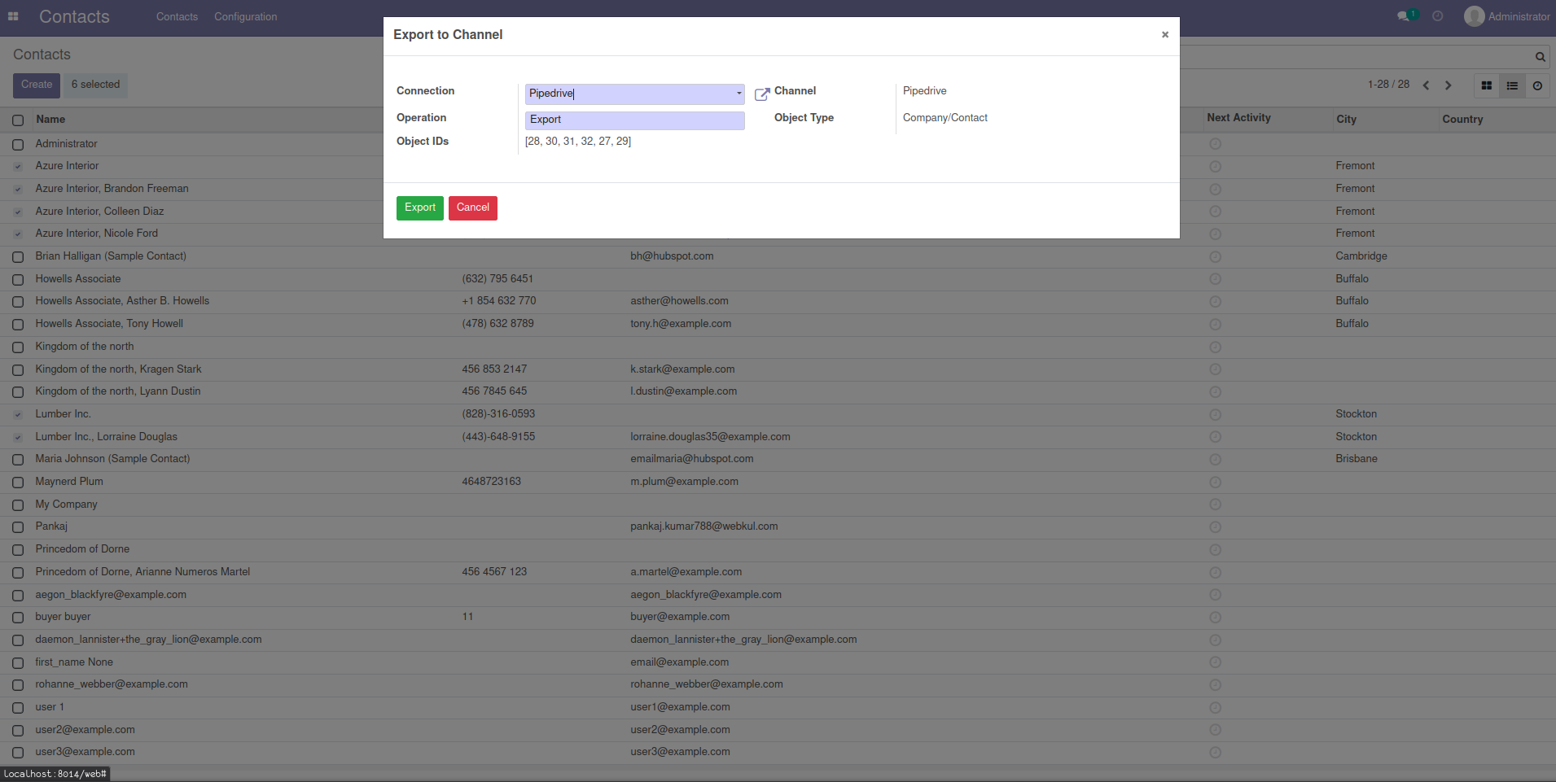Open the apps grid menu icon
The height and width of the screenshot is (782, 1556).
point(13,16)
